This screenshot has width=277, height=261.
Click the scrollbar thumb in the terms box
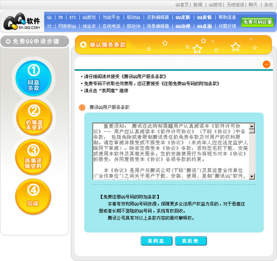[252, 131]
